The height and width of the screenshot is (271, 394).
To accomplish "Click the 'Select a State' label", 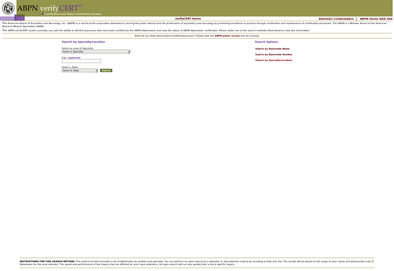I will 70,68.
